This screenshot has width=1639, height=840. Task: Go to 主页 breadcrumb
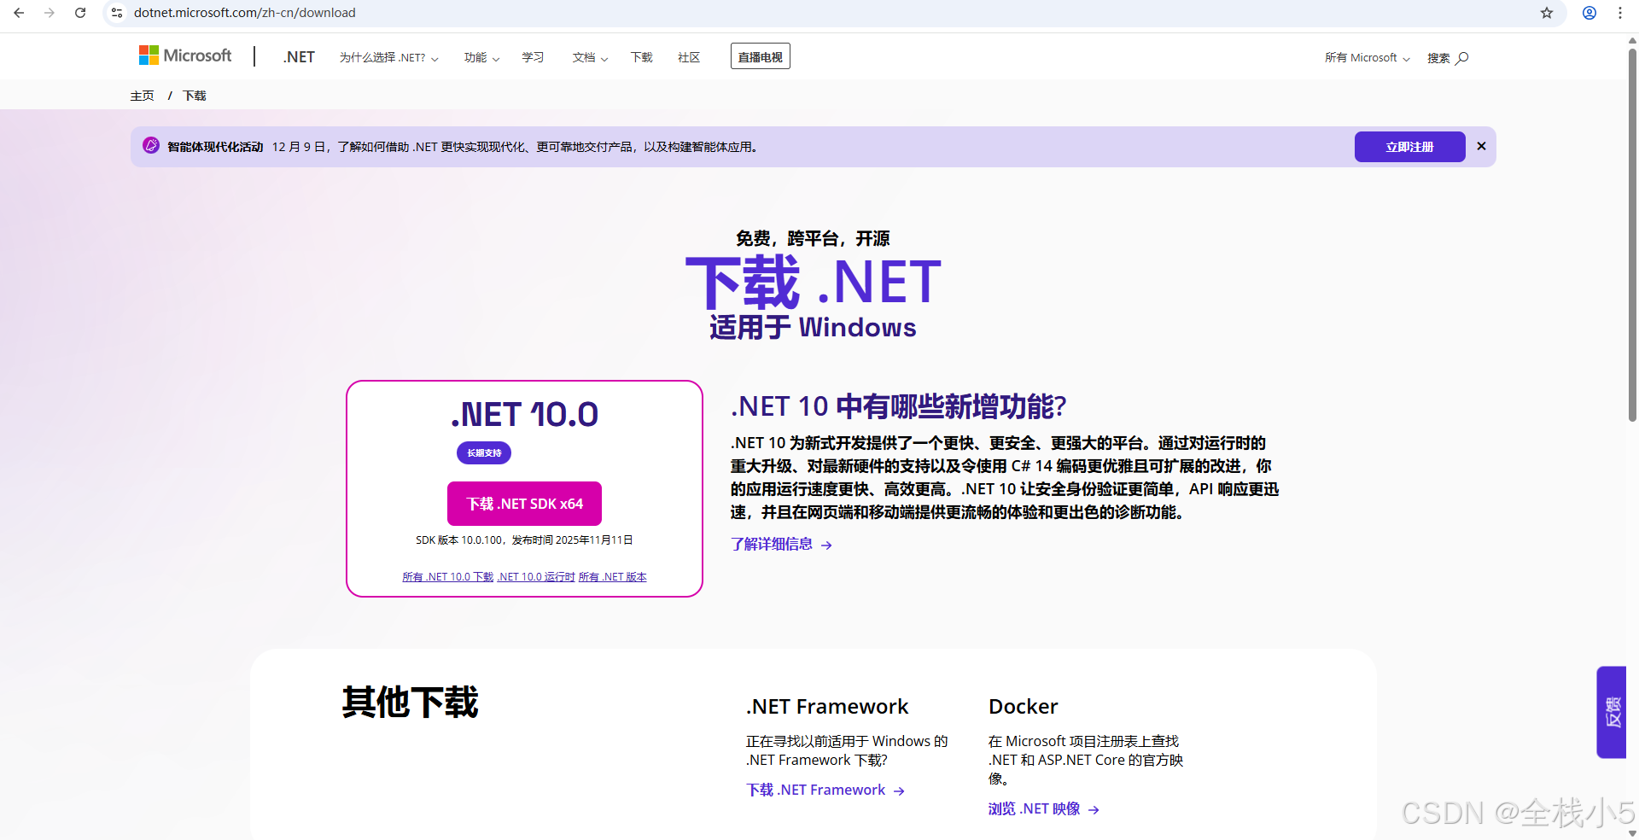tap(142, 96)
